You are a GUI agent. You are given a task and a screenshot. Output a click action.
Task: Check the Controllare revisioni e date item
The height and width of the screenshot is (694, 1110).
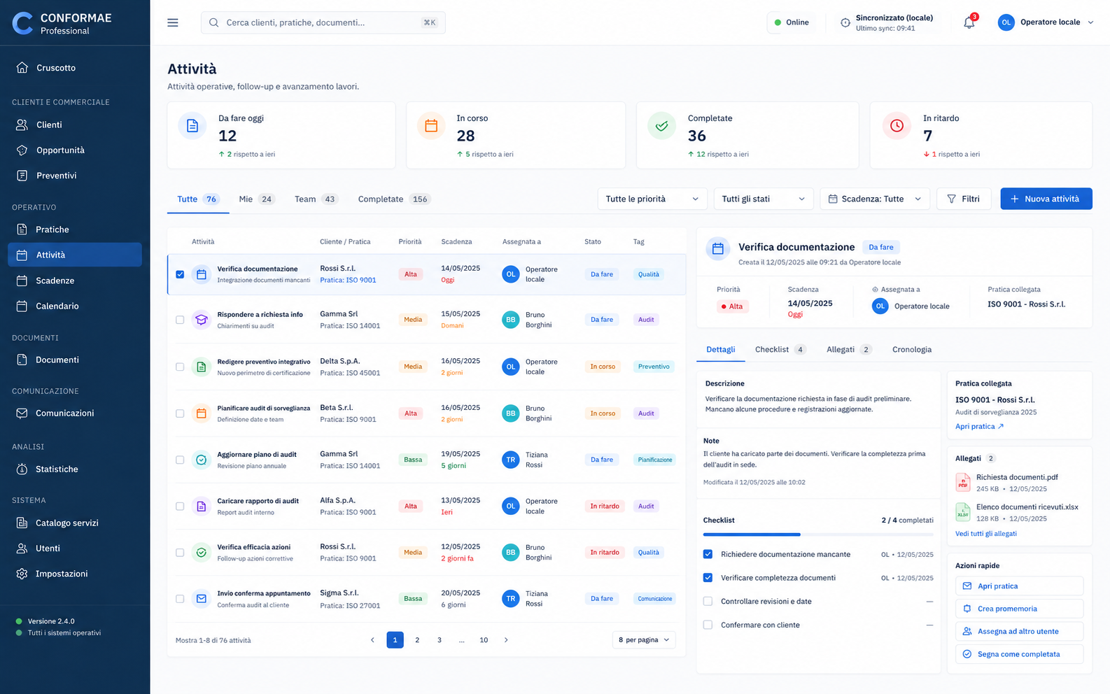(x=708, y=602)
